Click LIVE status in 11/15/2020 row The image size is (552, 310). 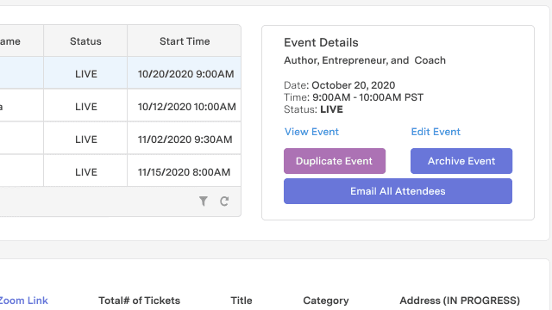86,172
